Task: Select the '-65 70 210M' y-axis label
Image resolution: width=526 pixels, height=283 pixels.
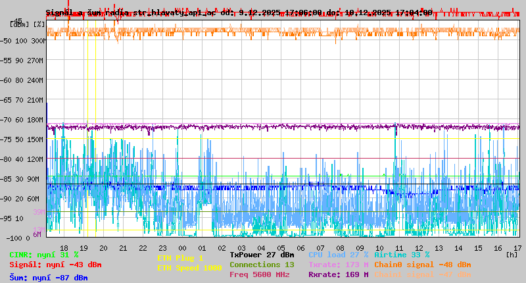Action: pos(22,101)
